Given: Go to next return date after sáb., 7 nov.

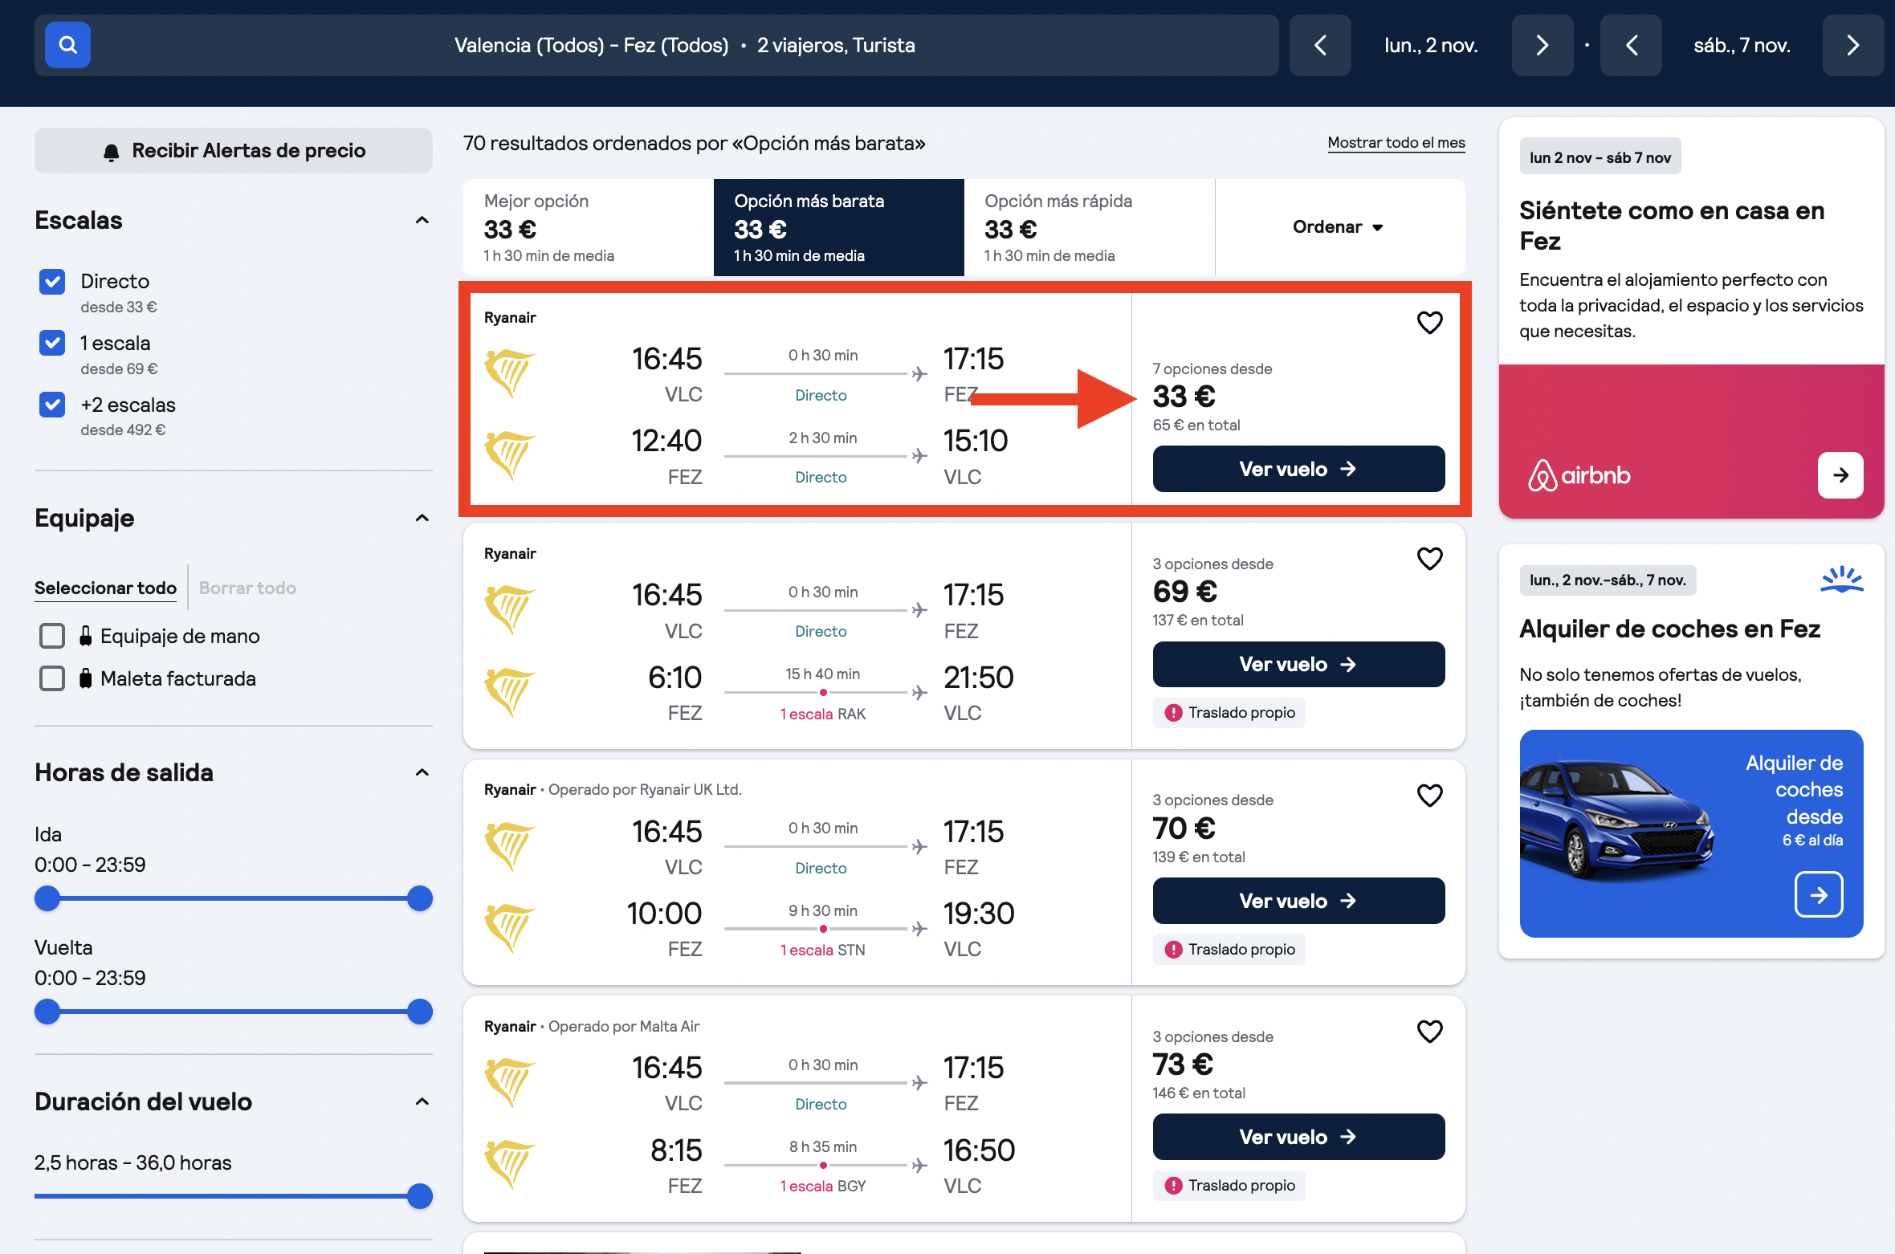Looking at the screenshot, I should point(1852,45).
